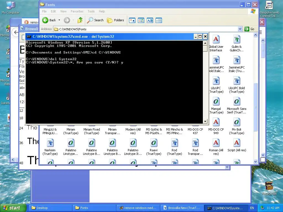Click EN language indicator in taskbar

(x=252, y=208)
